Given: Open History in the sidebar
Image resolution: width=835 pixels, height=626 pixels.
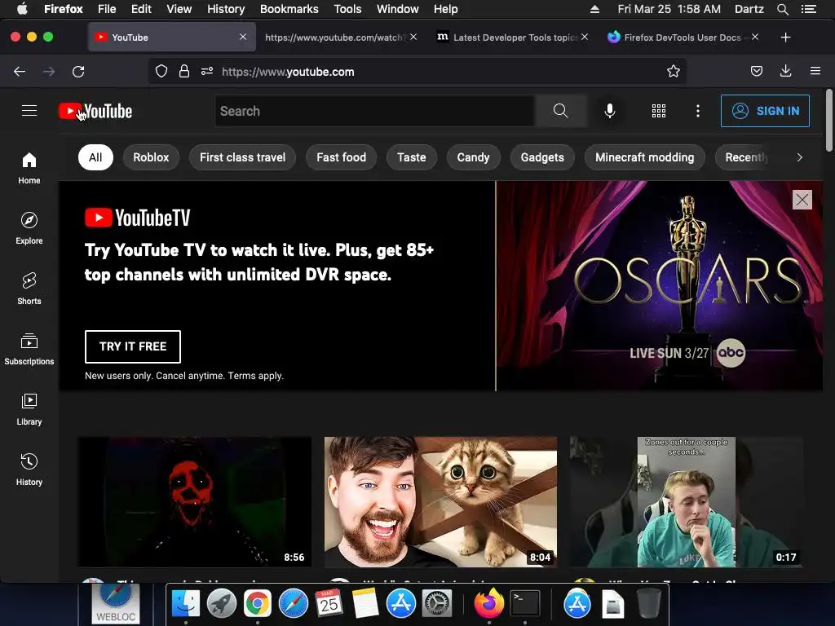Looking at the screenshot, I should point(29,469).
